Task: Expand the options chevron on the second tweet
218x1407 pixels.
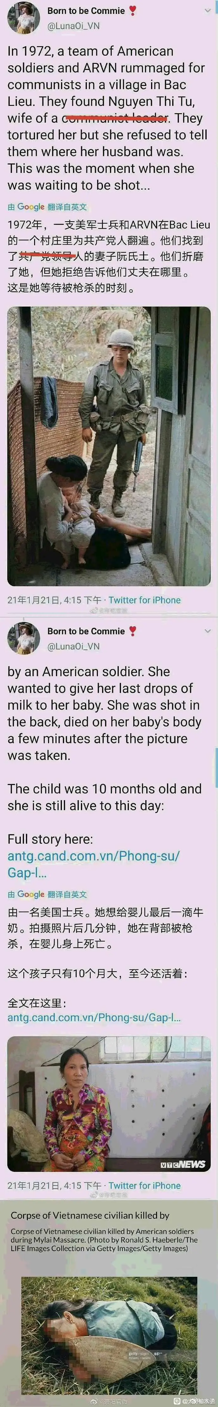Action: click(208, 631)
